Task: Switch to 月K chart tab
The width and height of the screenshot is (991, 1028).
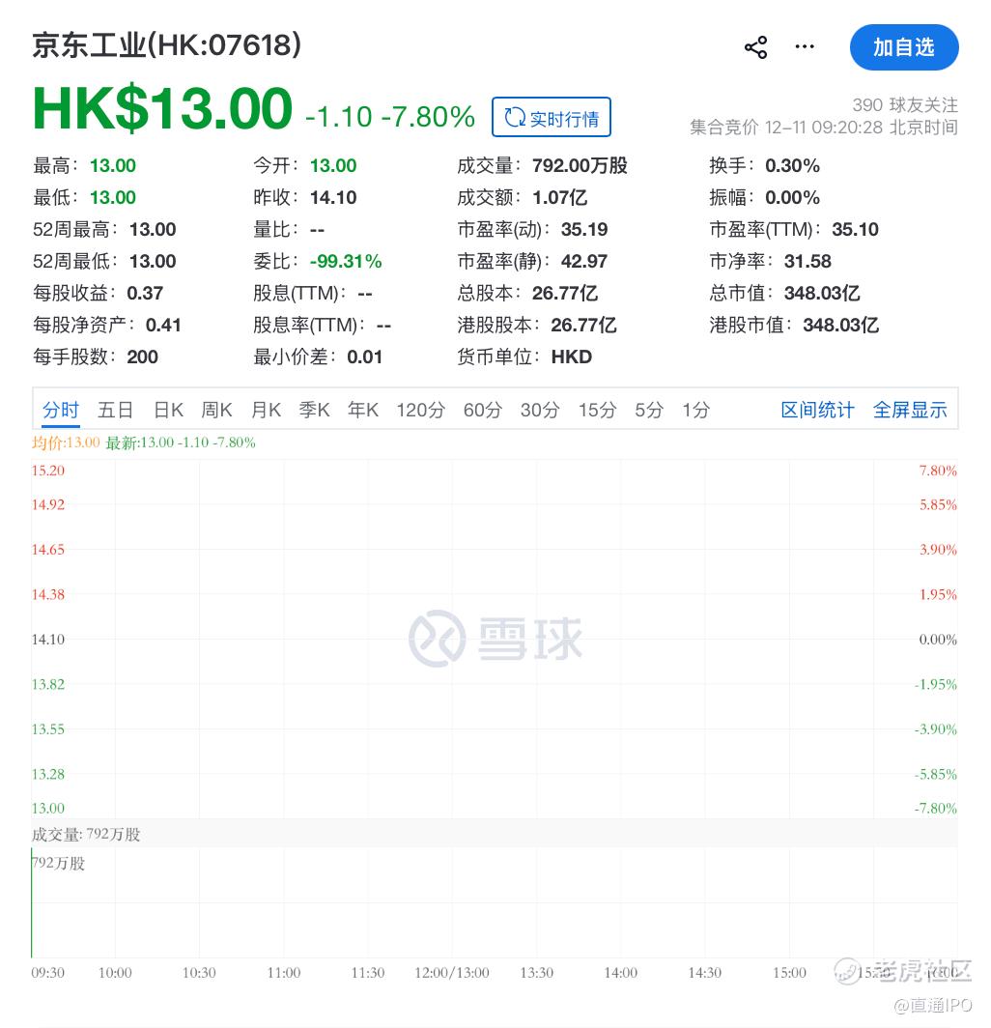Action: pyautogui.click(x=267, y=410)
